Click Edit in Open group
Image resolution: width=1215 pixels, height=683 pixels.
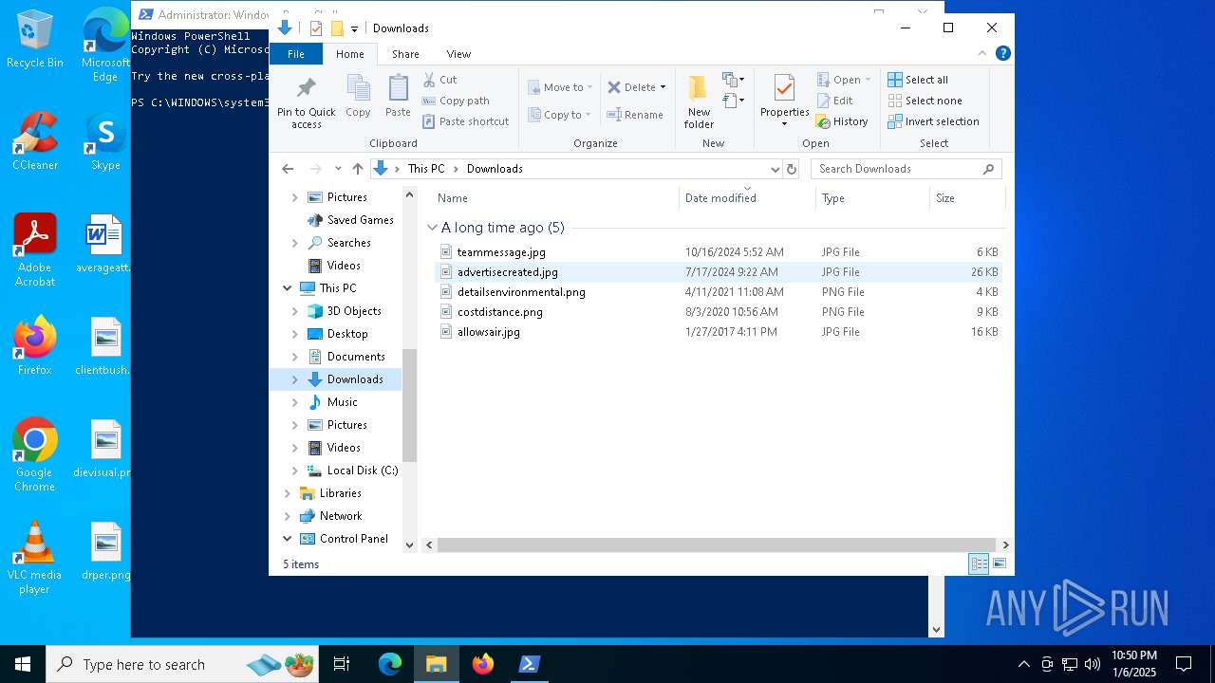pyautogui.click(x=835, y=101)
